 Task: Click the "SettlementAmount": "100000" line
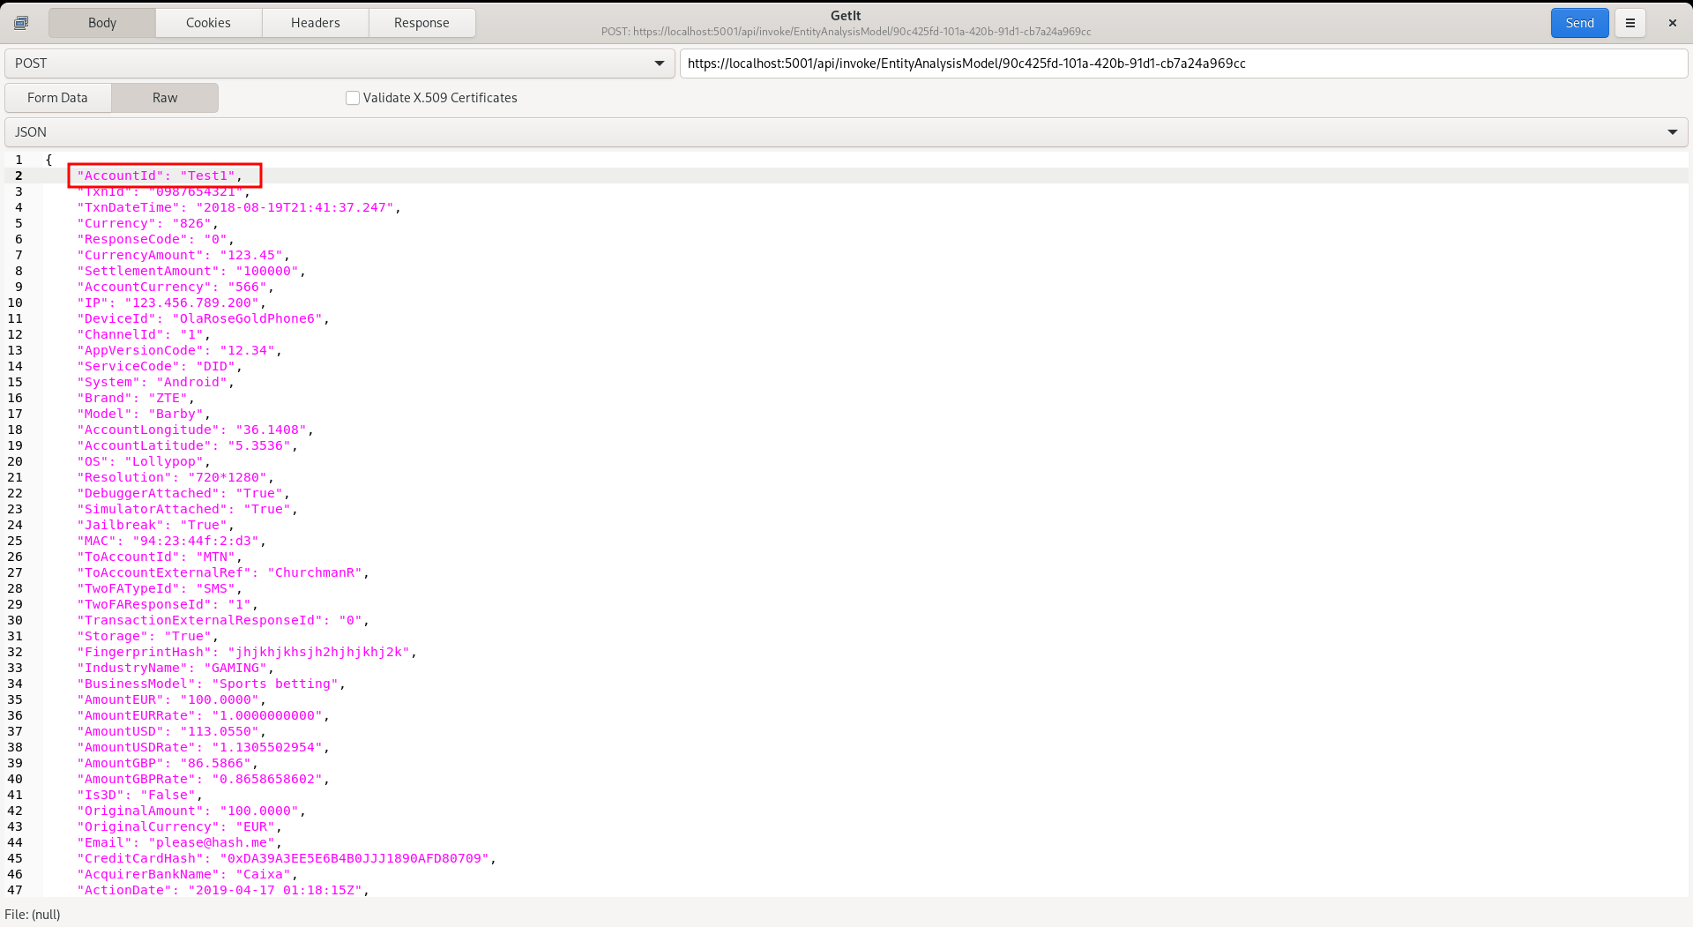tap(191, 271)
